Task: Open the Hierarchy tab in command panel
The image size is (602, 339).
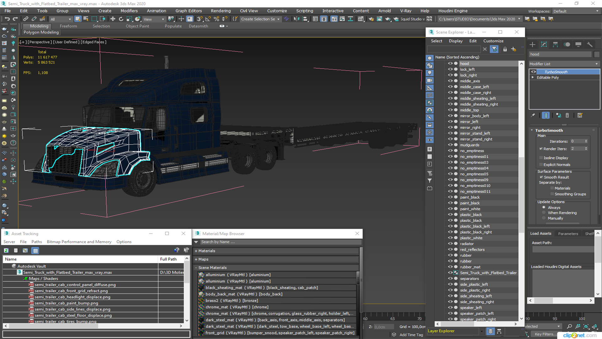Action: point(555,45)
